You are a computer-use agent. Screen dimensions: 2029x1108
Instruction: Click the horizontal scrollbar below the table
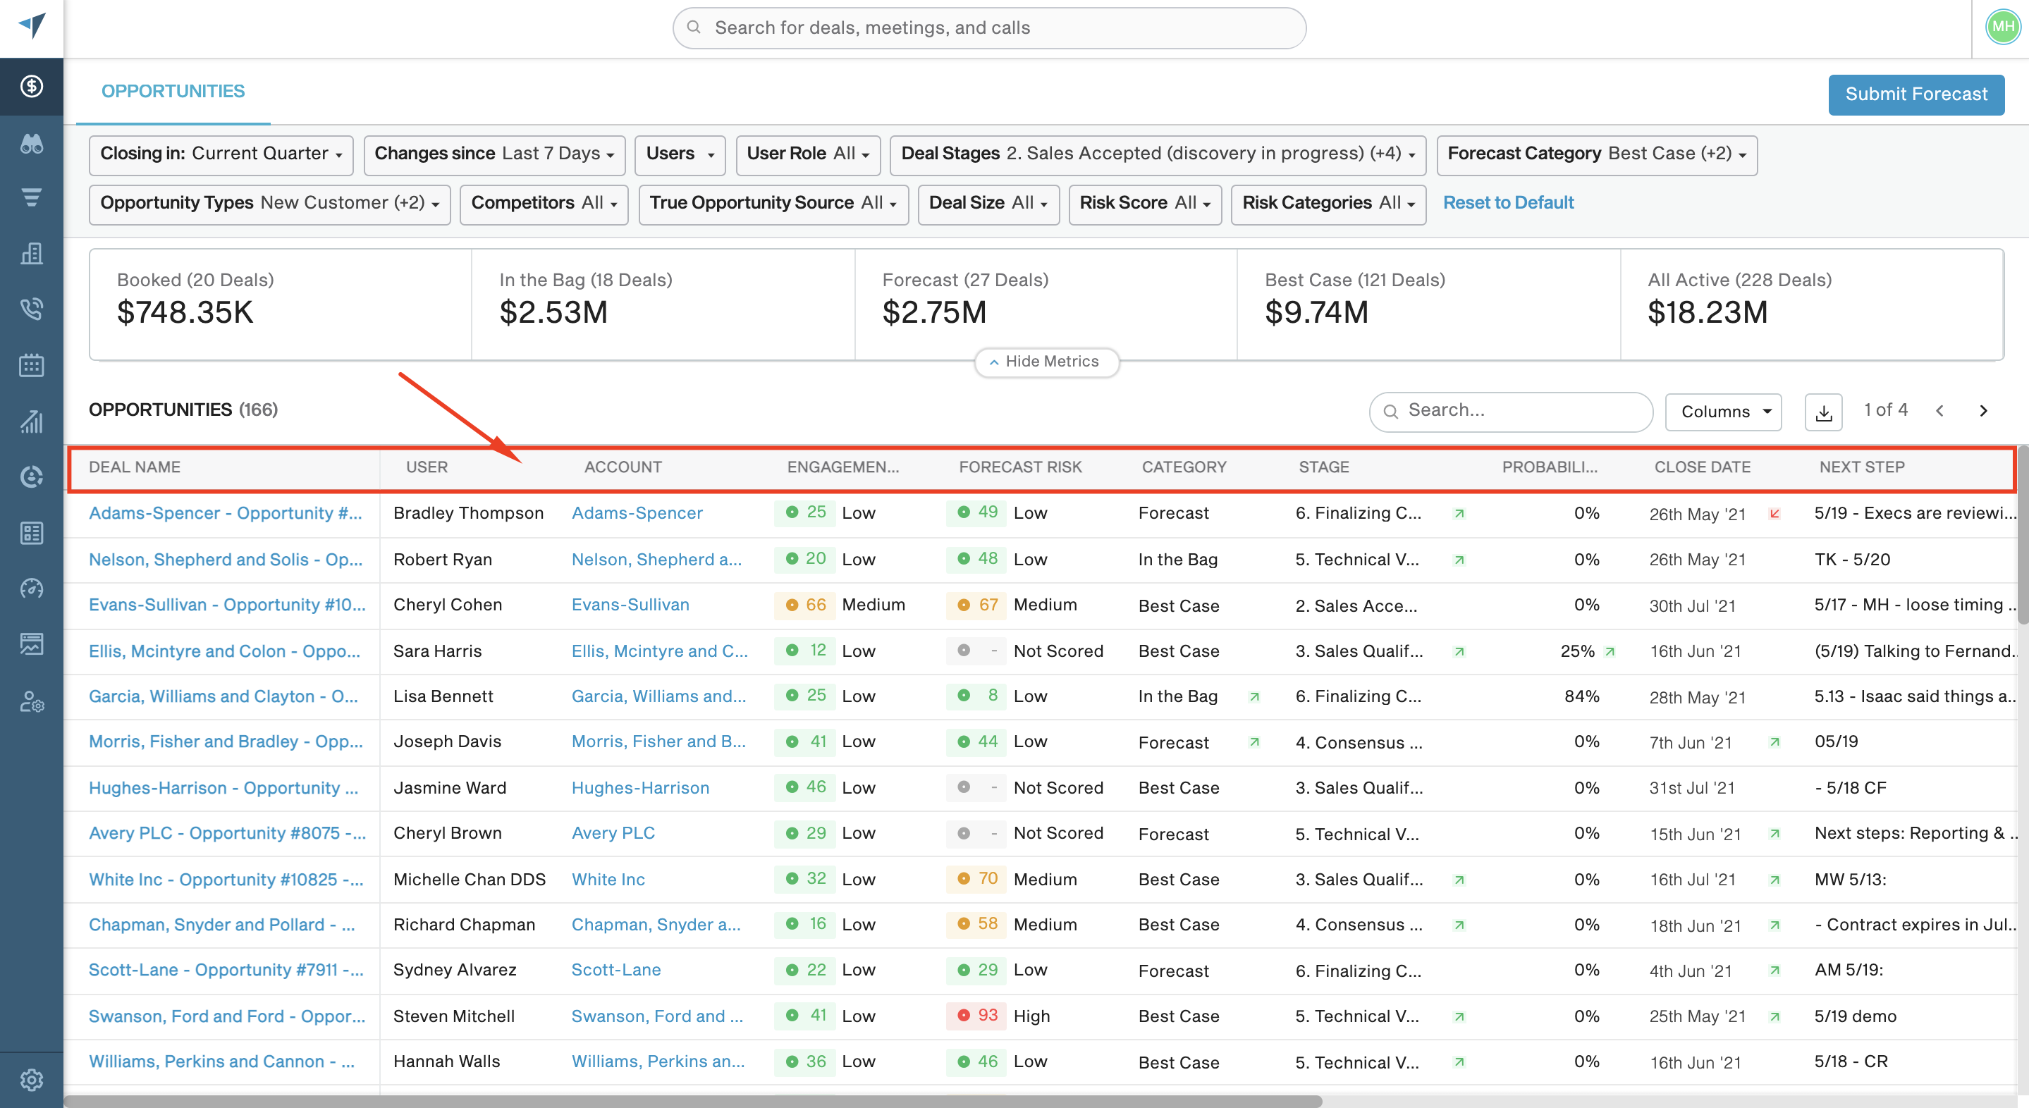692,1101
